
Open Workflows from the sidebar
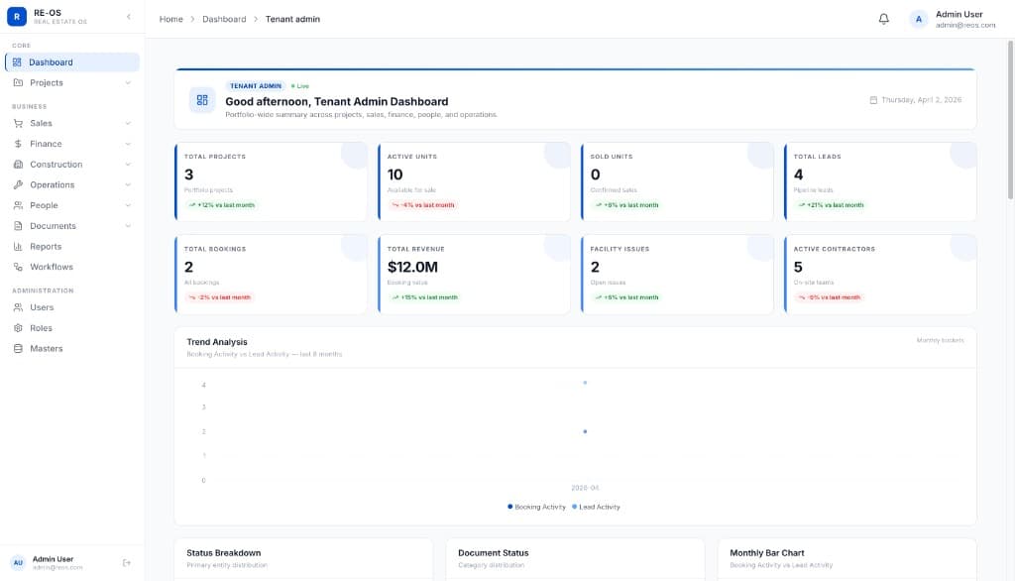(51, 267)
